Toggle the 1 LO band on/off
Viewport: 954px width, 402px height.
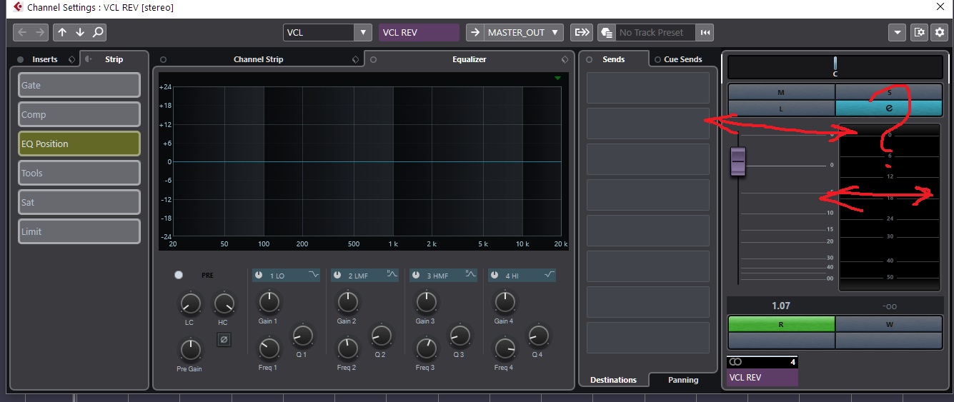click(x=259, y=275)
